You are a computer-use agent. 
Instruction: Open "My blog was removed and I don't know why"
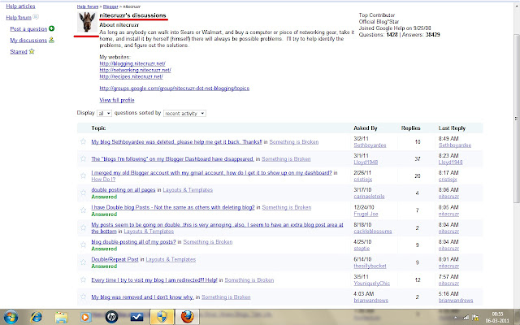point(143,297)
